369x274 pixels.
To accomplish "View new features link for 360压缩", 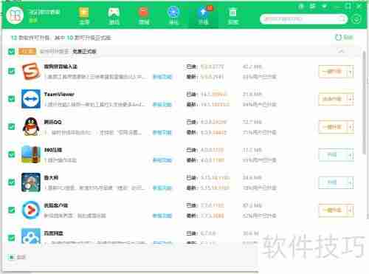I will [x=162, y=160].
